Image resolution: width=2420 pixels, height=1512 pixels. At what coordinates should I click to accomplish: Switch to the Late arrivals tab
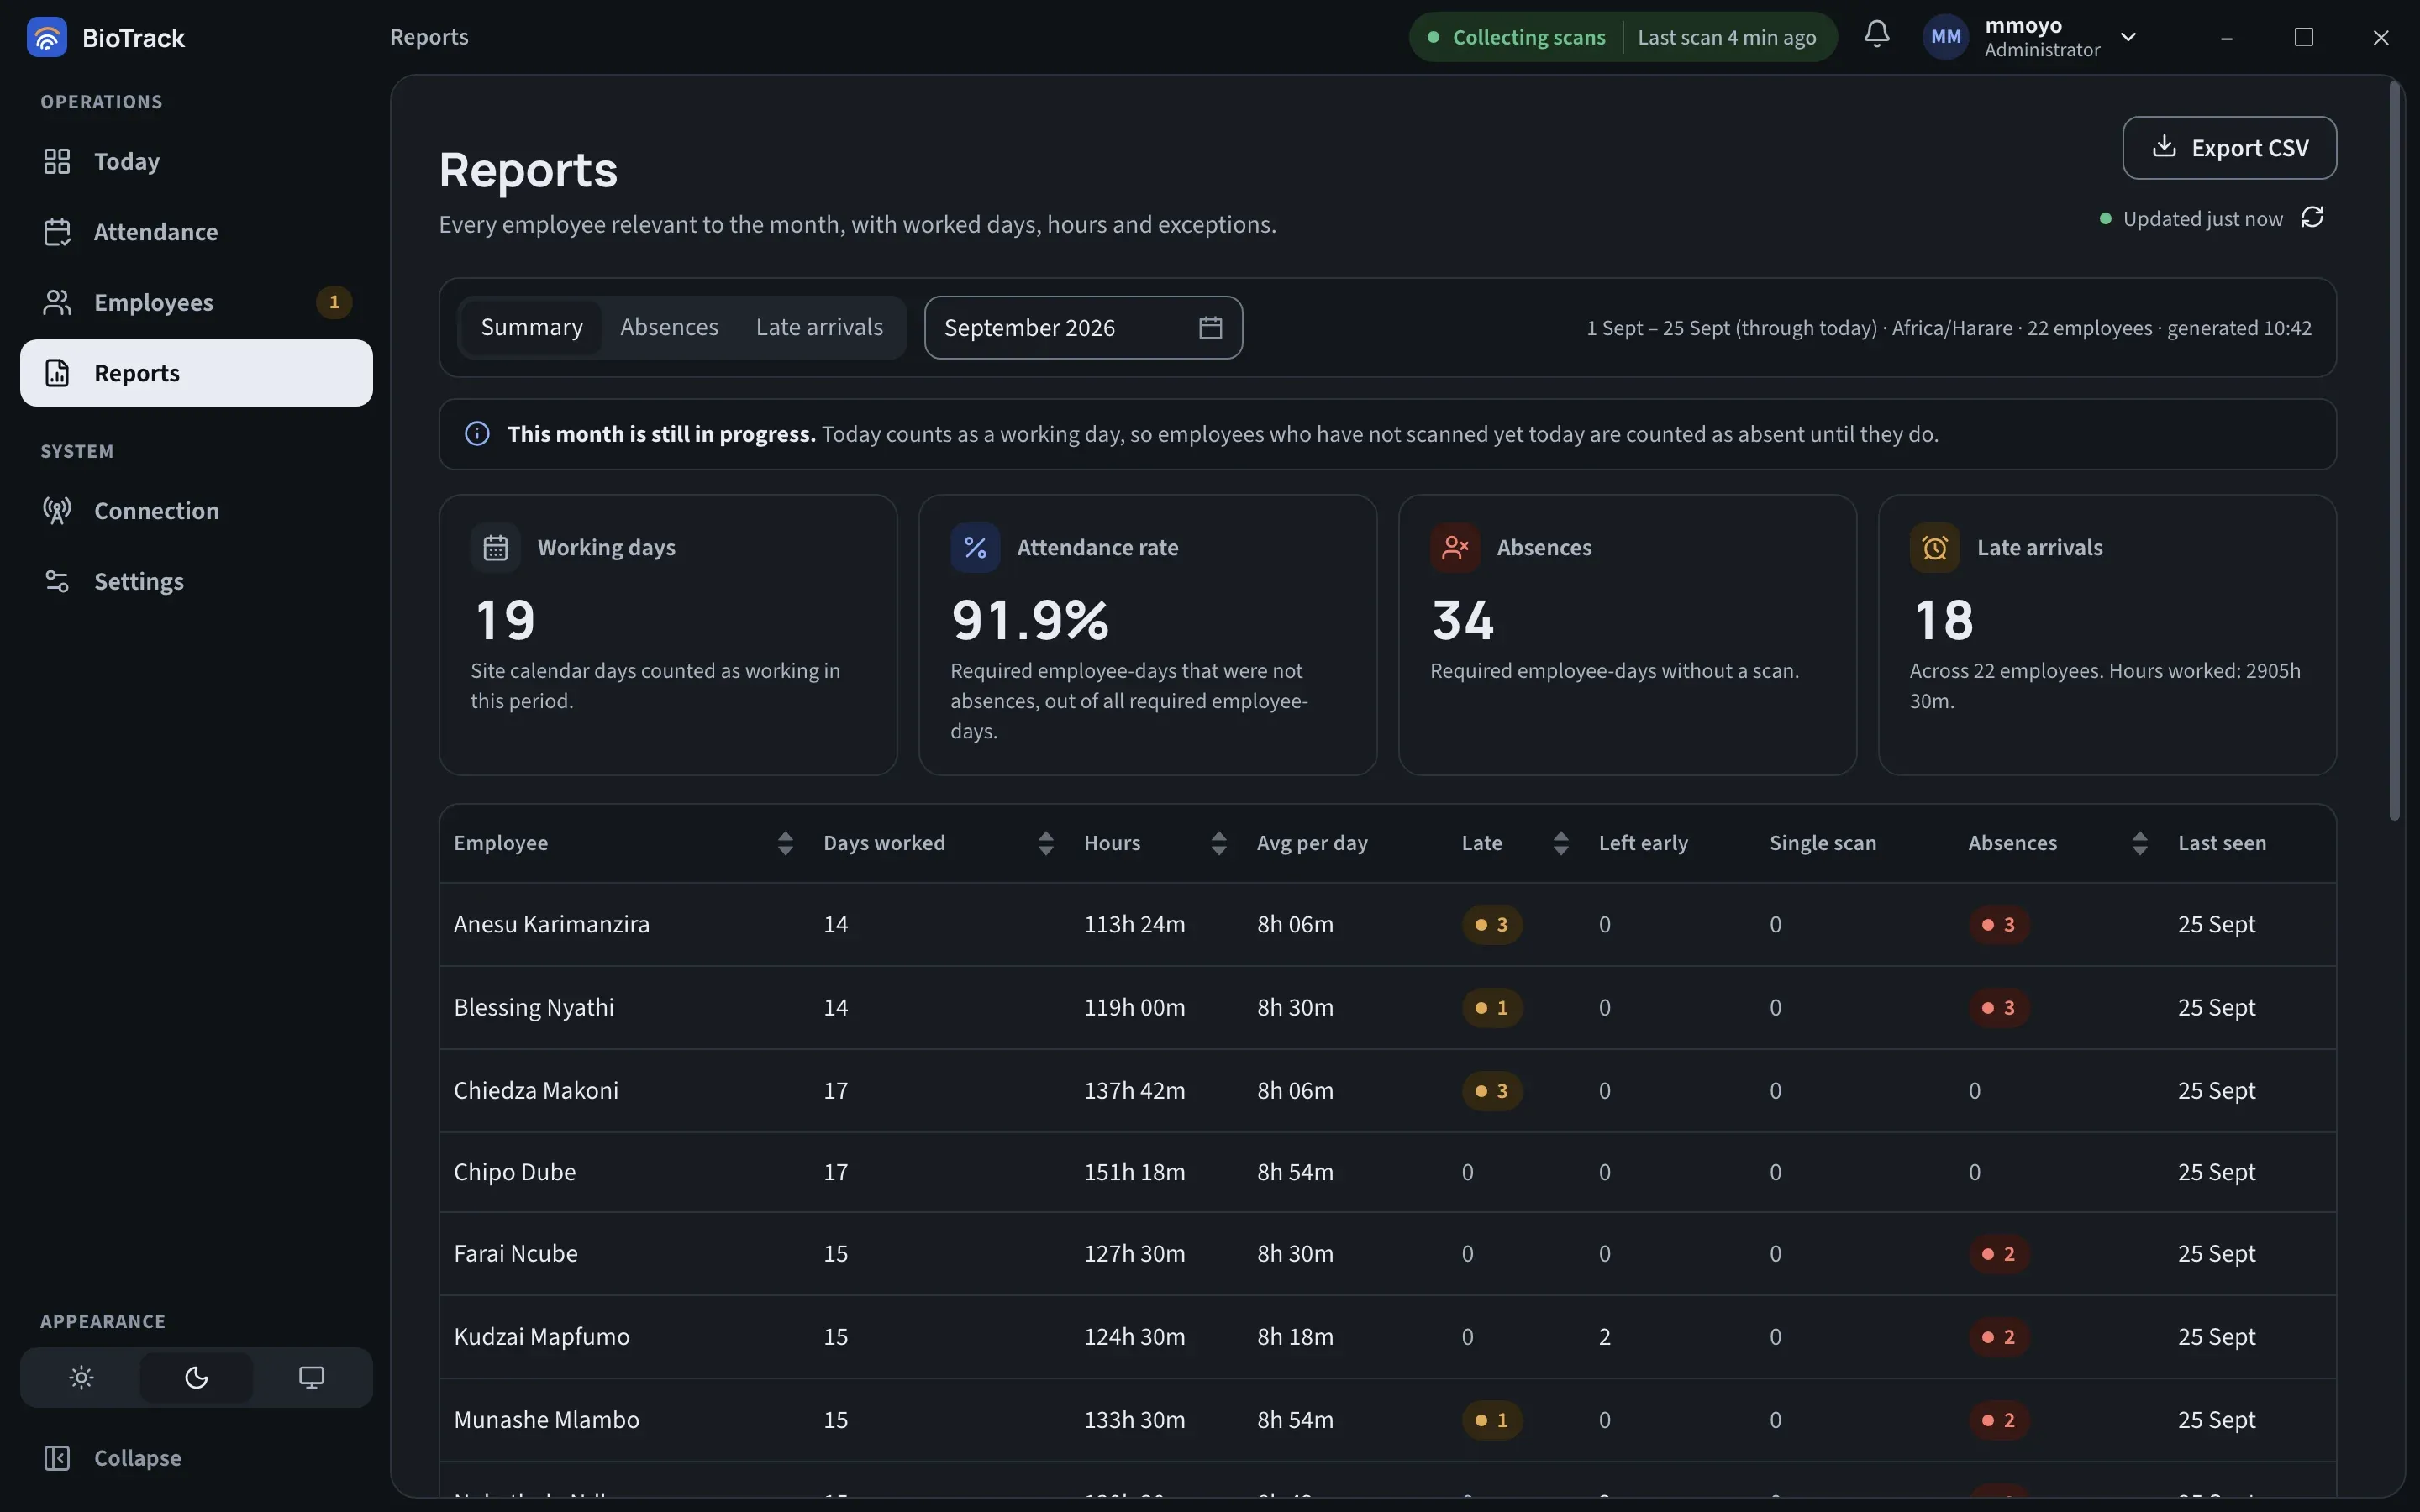(819, 327)
